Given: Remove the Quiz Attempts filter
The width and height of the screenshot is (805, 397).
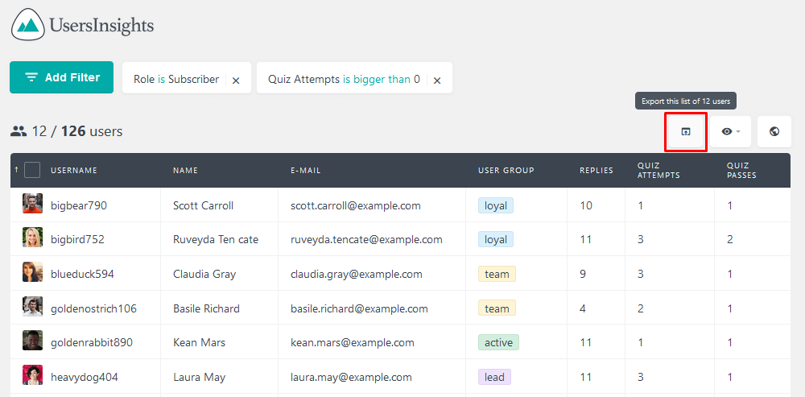Looking at the screenshot, I should 437,81.
